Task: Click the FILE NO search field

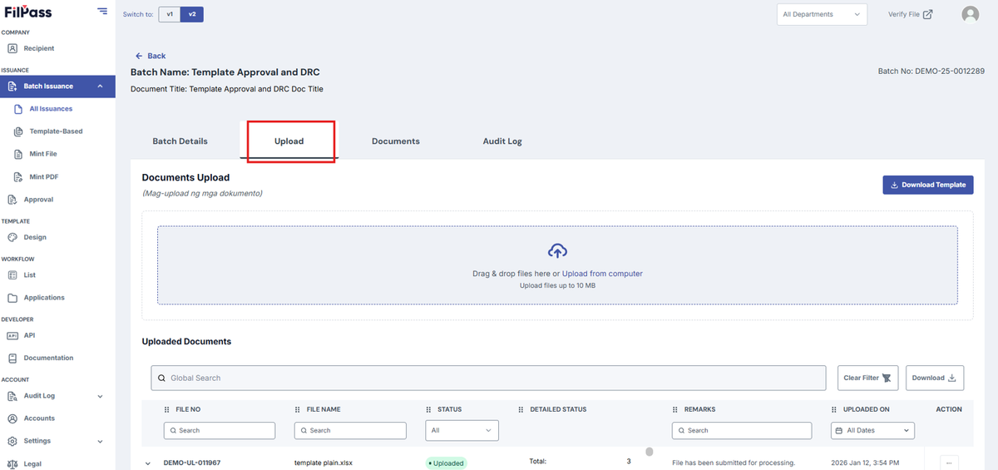Action: click(219, 430)
